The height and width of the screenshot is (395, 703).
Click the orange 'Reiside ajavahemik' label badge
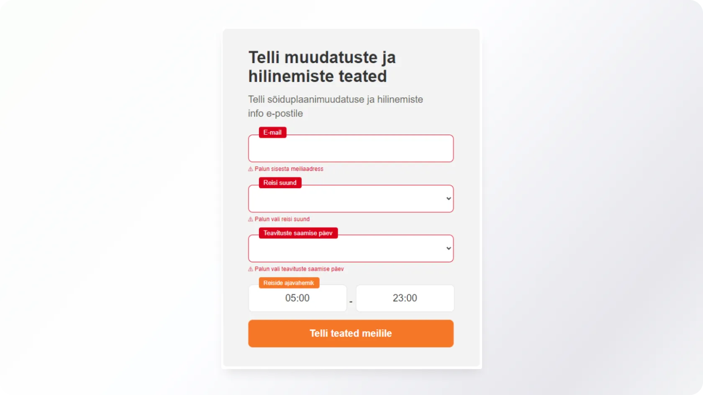[289, 283]
